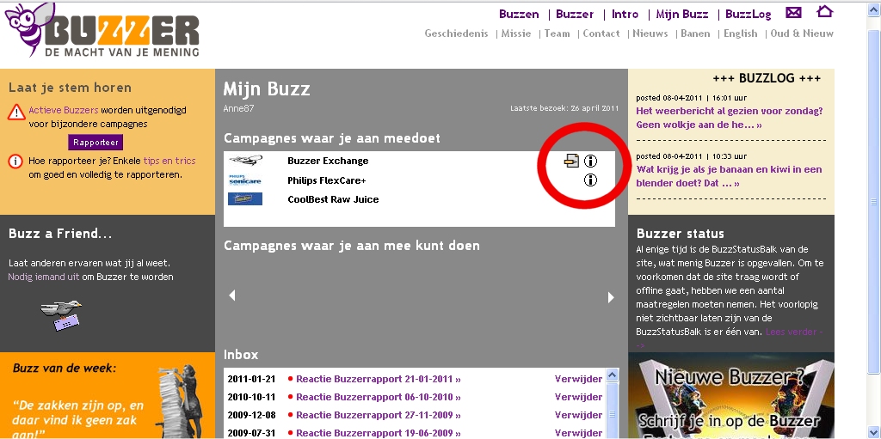This screenshot has width=881, height=439.
Task: Click the Philips Sonicare campaign logo
Action: click(245, 180)
